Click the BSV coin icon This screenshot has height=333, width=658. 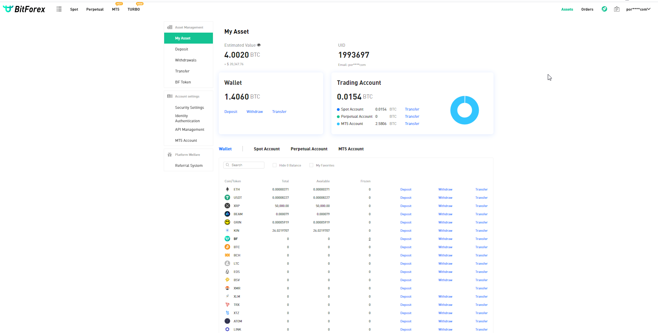pos(227,280)
